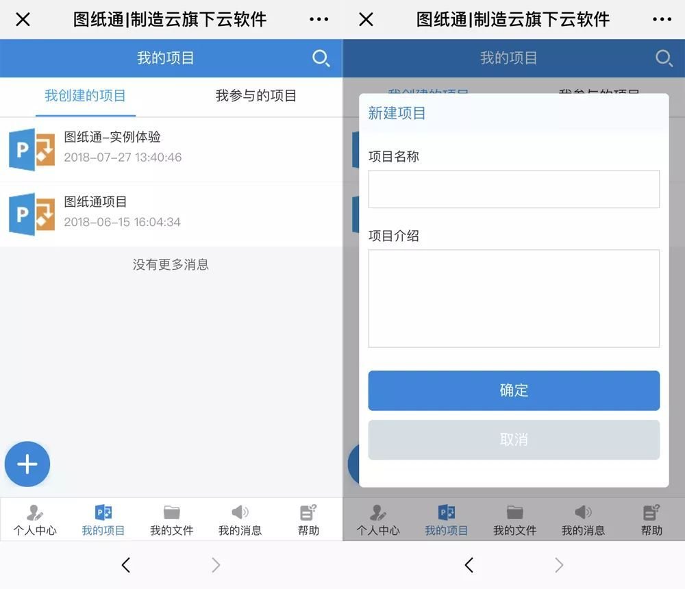
Task: Tap the search magnifier in the header
Action: (321, 59)
